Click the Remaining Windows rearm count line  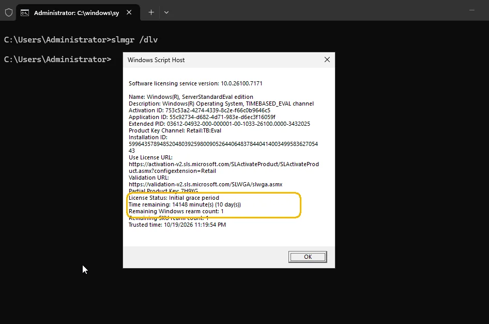click(176, 211)
